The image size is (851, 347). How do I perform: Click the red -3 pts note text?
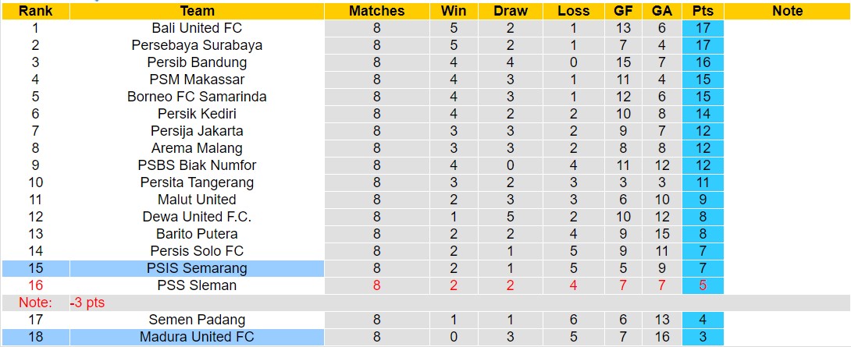pos(87,303)
